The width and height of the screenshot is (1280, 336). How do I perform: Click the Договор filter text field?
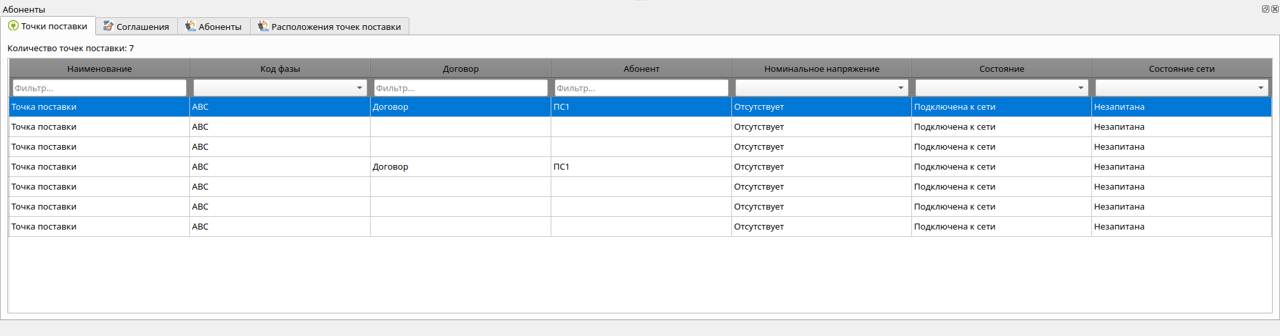click(461, 88)
